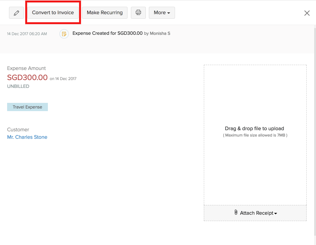This screenshot has width=316, height=245.
Task: Open the More actions dropdown
Action: click(x=162, y=12)
